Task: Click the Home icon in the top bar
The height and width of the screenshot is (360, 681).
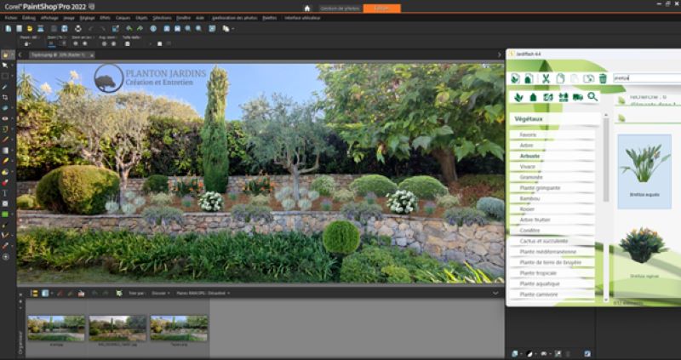Action: point(307,8)
